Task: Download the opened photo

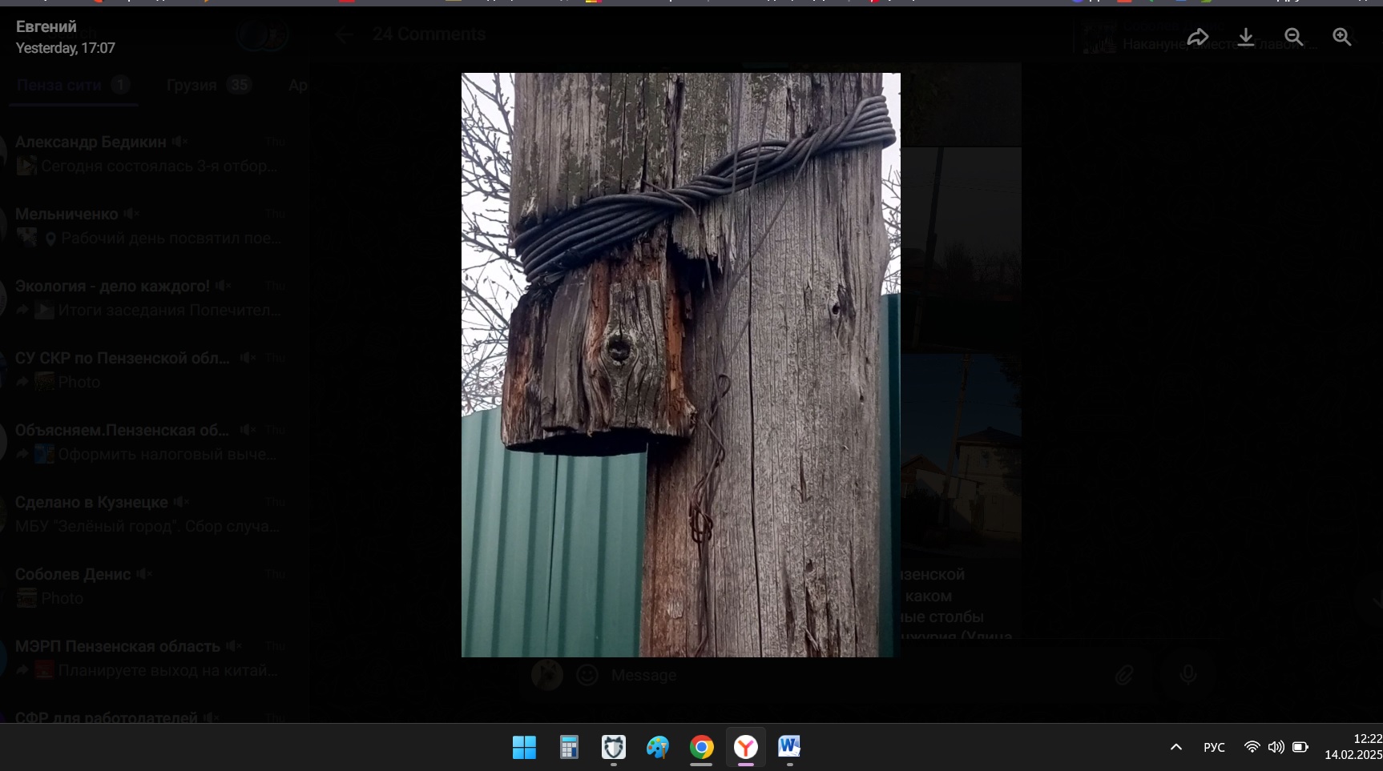Action: coord(1245,37)
